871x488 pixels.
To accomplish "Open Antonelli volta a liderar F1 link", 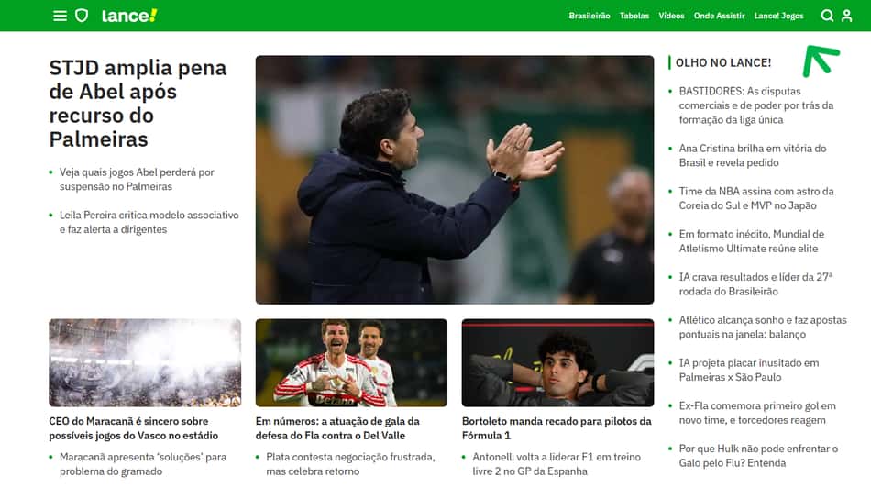I will tap(557, 464).
